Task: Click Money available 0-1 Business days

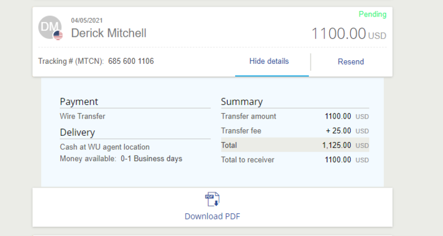Action: [121, 159]
